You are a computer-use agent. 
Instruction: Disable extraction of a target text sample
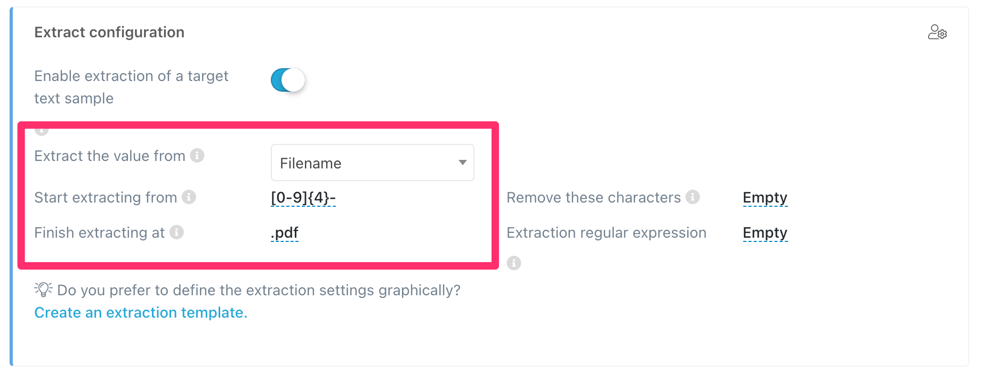pos(288,79)
